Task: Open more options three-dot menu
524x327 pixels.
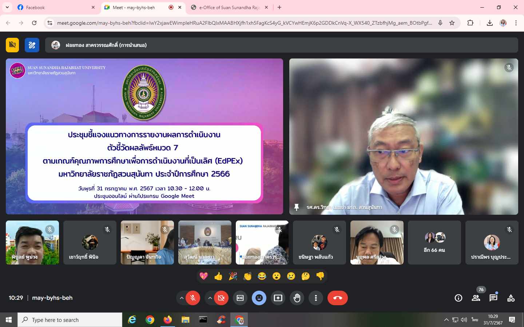Action: (x=316, y=298)
